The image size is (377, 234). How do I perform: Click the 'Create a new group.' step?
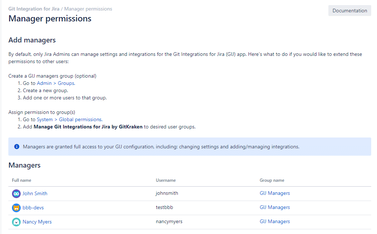coord(45,91)
